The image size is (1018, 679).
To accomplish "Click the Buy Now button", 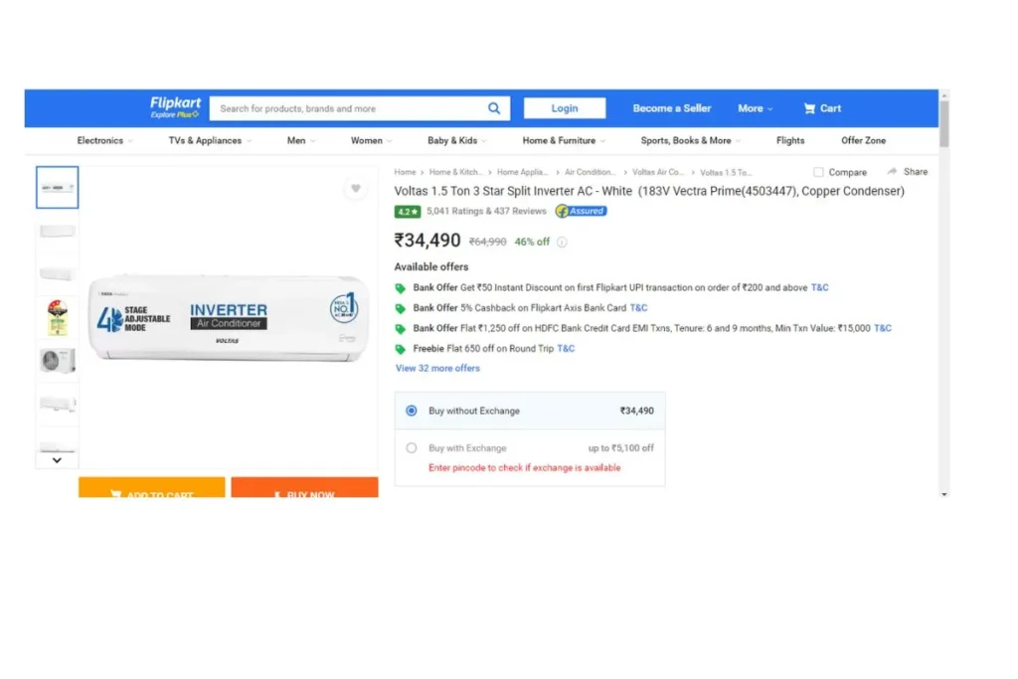I will click(x=304, y=487).
